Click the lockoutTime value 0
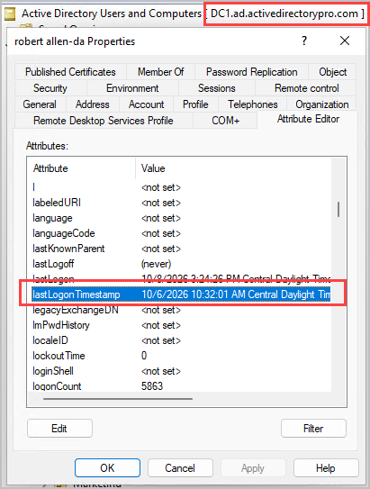The image size is (370, 489). pos(144,356)
